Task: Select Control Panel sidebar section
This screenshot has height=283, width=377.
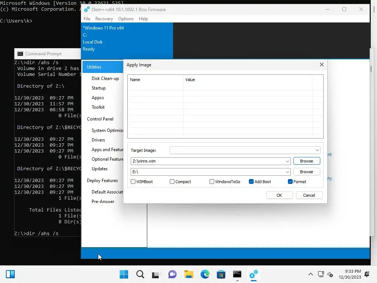Action: pyautogui.click(x=100, y=119)
